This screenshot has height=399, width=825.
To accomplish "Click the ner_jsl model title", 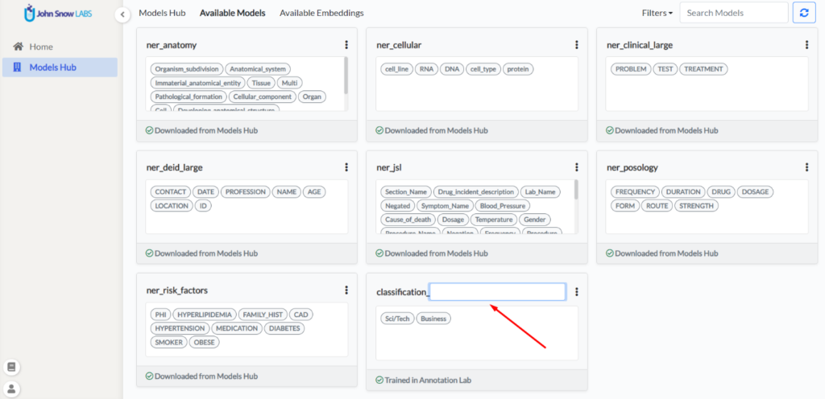I will [389, 167].
